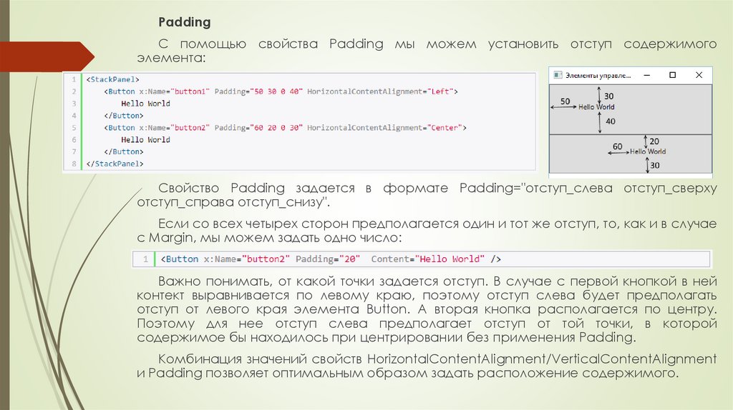Click the Элементы управле... window title text
Screen dimensions: 733x410
598,76
